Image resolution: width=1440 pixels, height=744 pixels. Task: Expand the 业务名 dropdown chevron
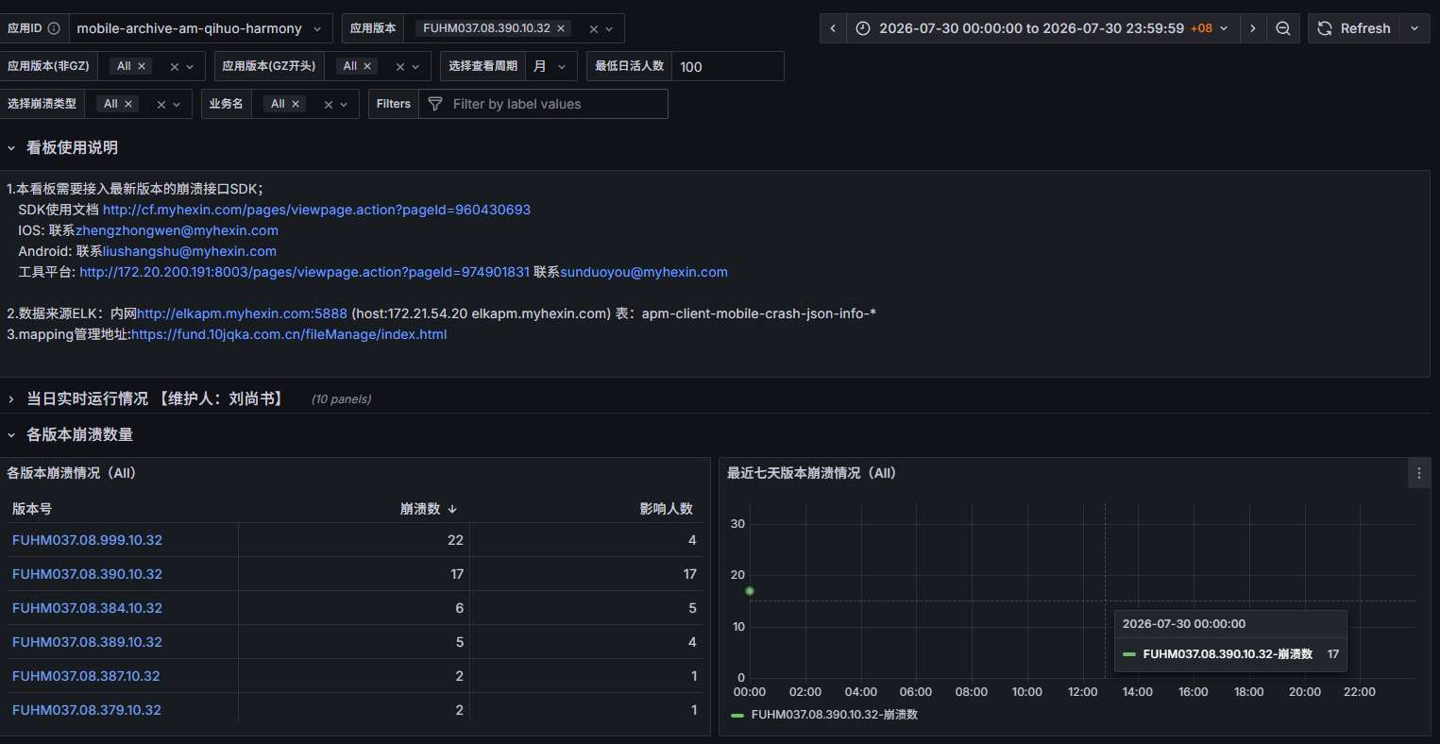coord(344,105)
